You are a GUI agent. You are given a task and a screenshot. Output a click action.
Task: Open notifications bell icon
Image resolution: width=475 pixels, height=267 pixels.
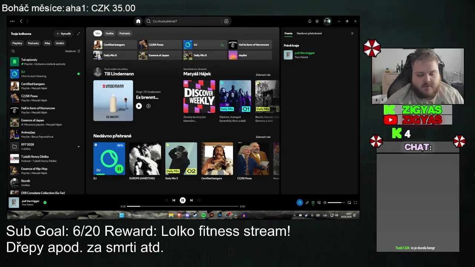pyautogui.click(x=310, y=21)
